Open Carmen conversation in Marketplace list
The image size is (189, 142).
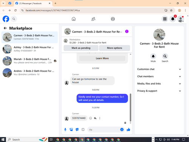point(29,37)
